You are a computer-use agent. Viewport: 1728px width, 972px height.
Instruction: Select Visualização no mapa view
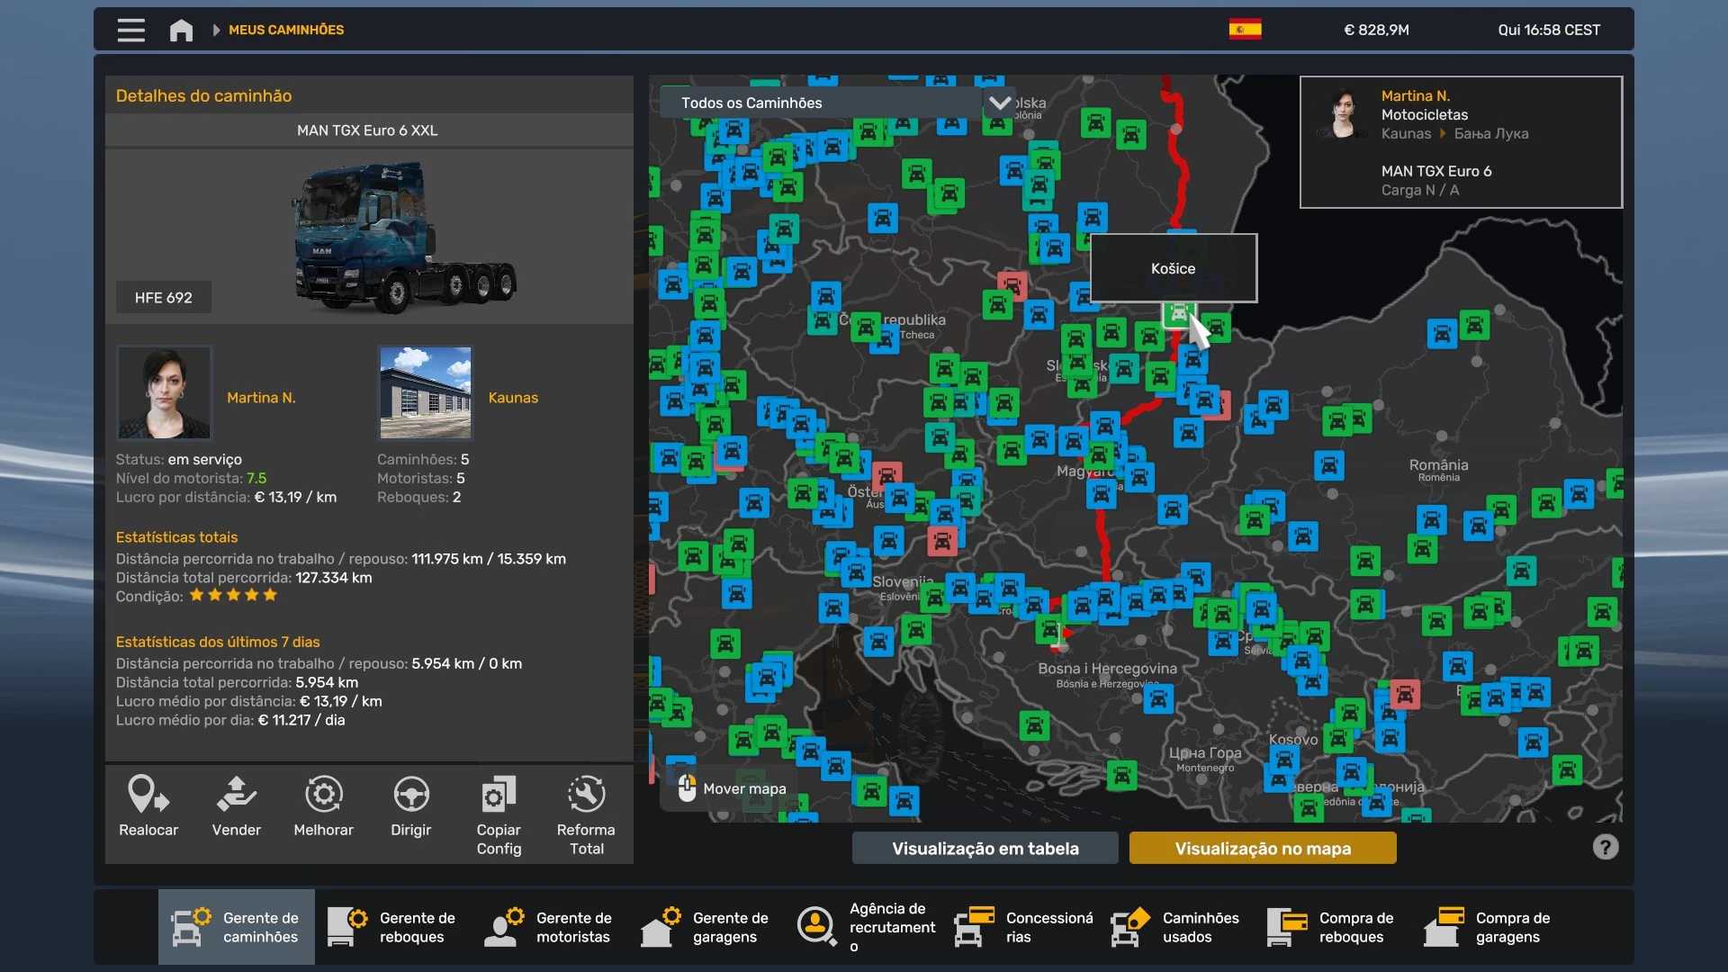(1262, 848)
